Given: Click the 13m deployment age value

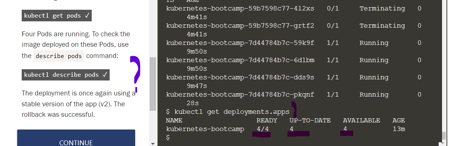Looking at the screenshot, I should click(x=399, y=129).
